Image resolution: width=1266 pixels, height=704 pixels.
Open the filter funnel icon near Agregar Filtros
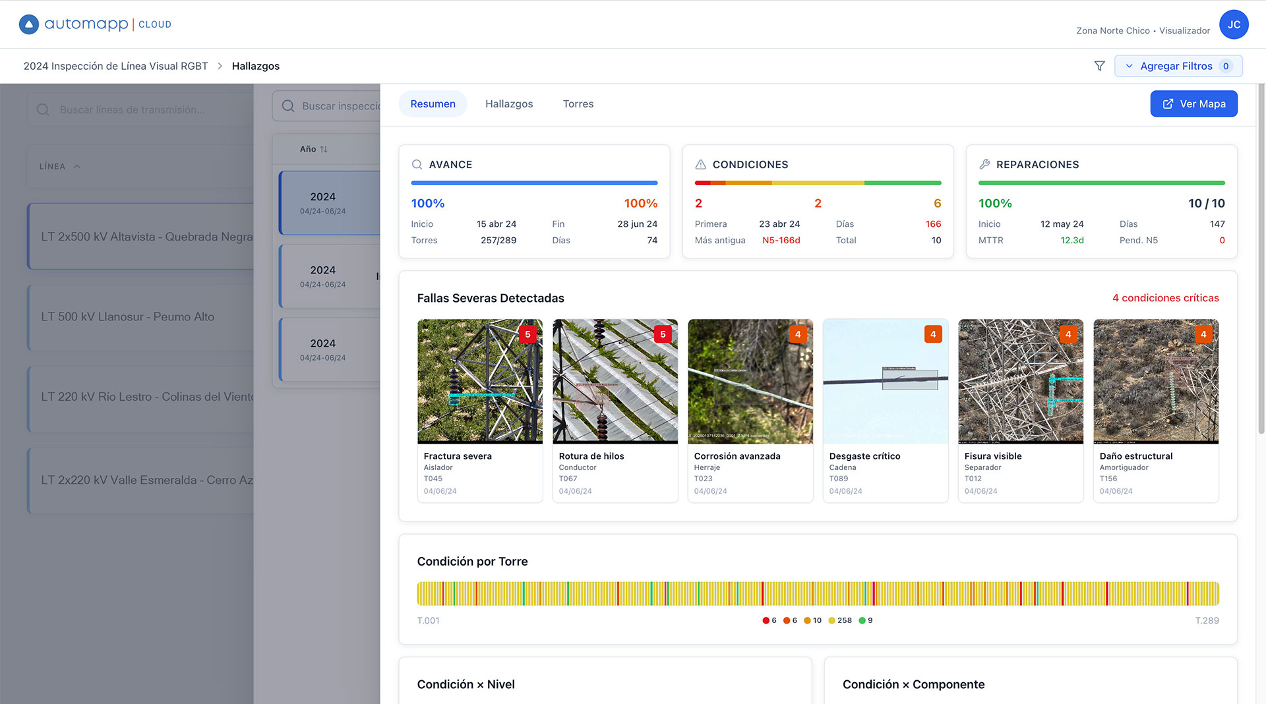(x=1099, y=66)
